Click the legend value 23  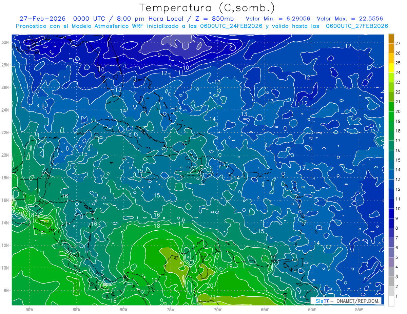398,82
